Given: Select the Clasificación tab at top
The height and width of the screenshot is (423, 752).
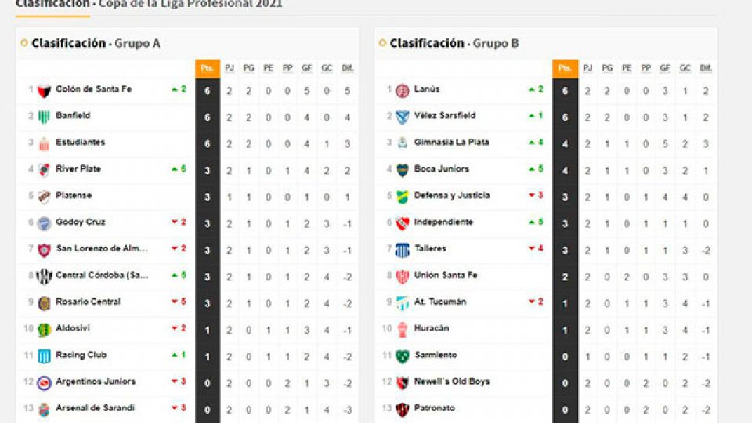Looking at the screenshot, I should point(52,4).
